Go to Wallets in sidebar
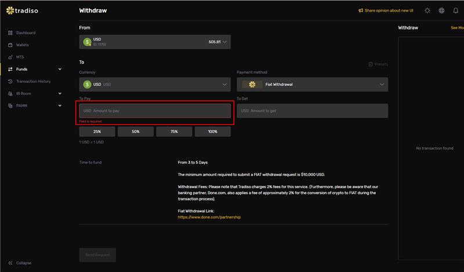 22,45
